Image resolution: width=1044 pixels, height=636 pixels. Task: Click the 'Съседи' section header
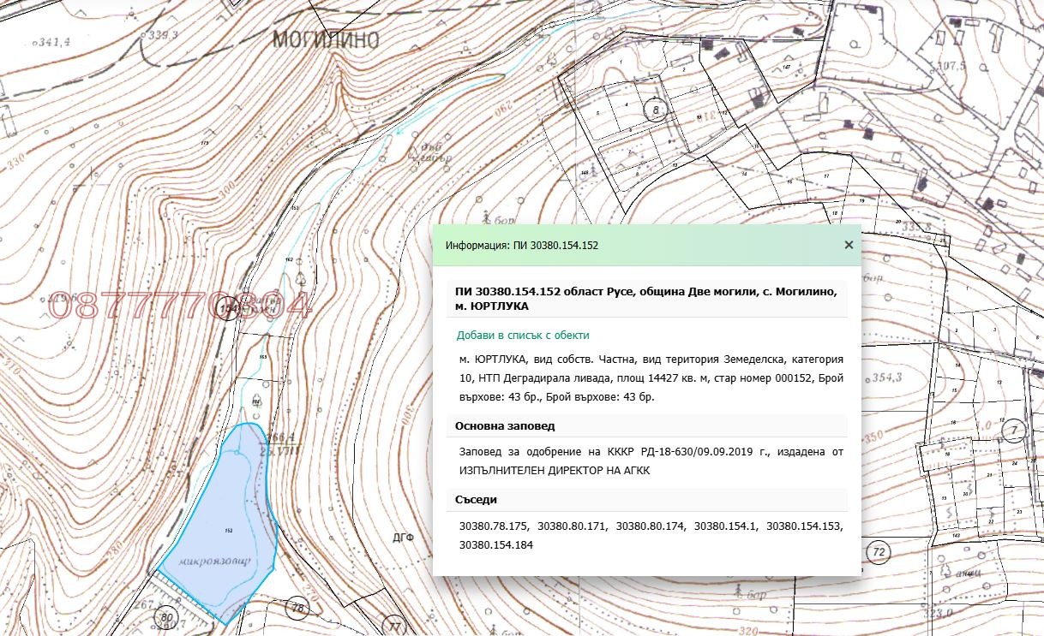click(x=477, y=499)
